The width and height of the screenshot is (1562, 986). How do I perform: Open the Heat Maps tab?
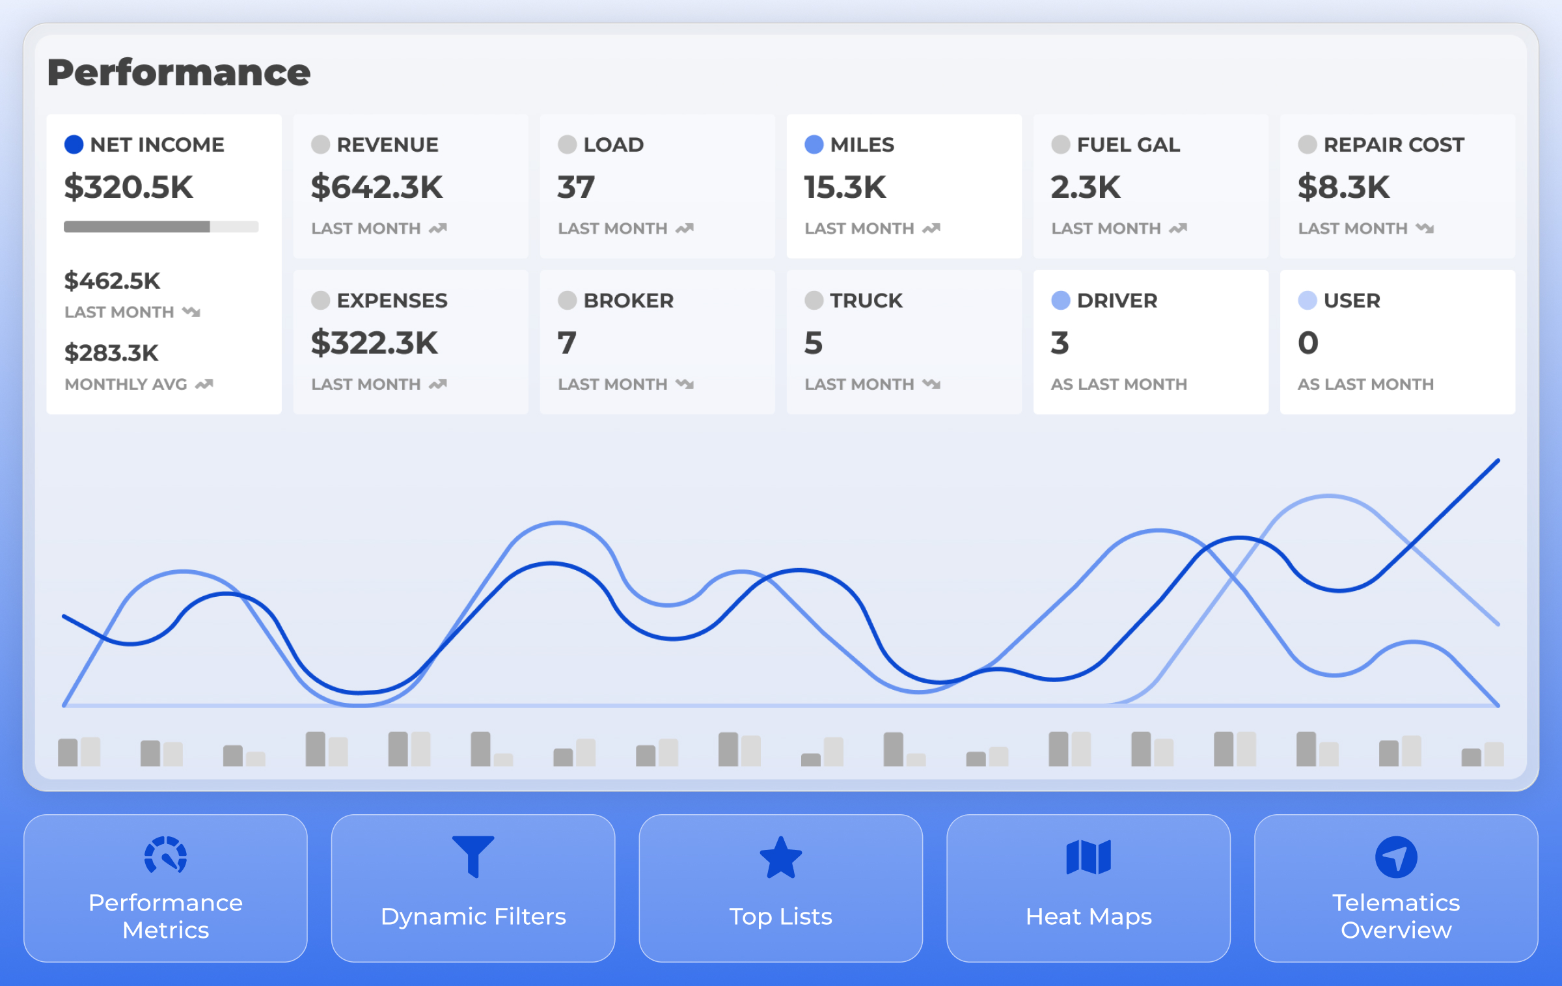(1088, 888)
